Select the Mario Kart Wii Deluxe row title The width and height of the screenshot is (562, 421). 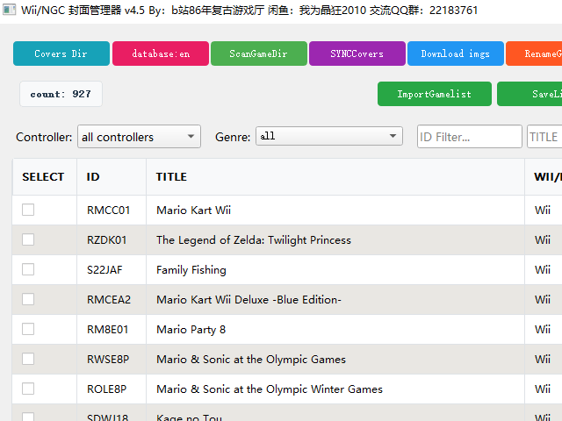coord(249,300)
